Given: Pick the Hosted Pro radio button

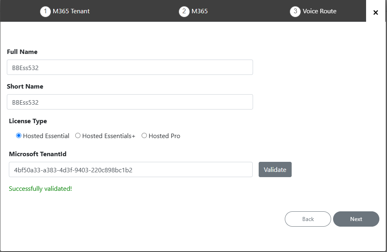Looking at the screenshot, I should [144, 136].
